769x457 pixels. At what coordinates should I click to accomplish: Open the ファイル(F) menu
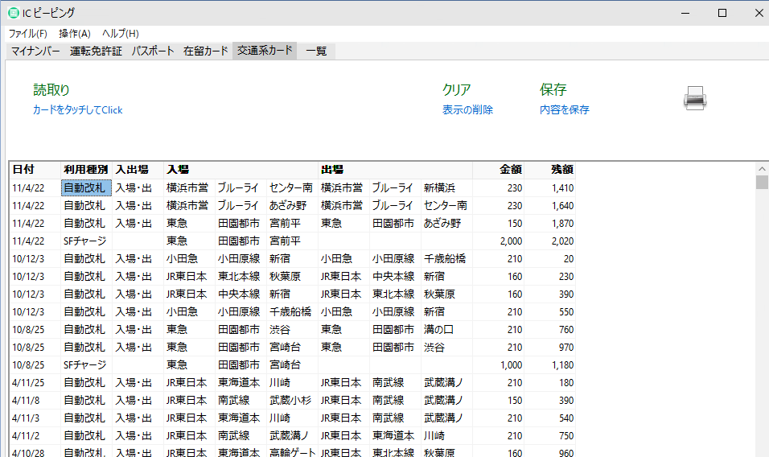(x=27, y=34)
